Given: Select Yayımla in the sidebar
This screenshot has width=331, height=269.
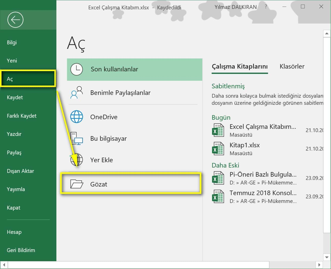Looking at the screenshot, I should tap(28, 189).
